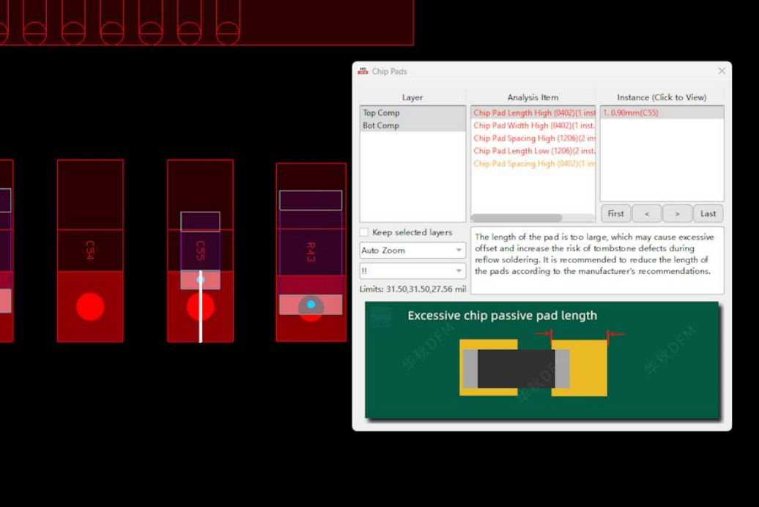Jump to First instance
759x507 pixels.
coord(615,214)
